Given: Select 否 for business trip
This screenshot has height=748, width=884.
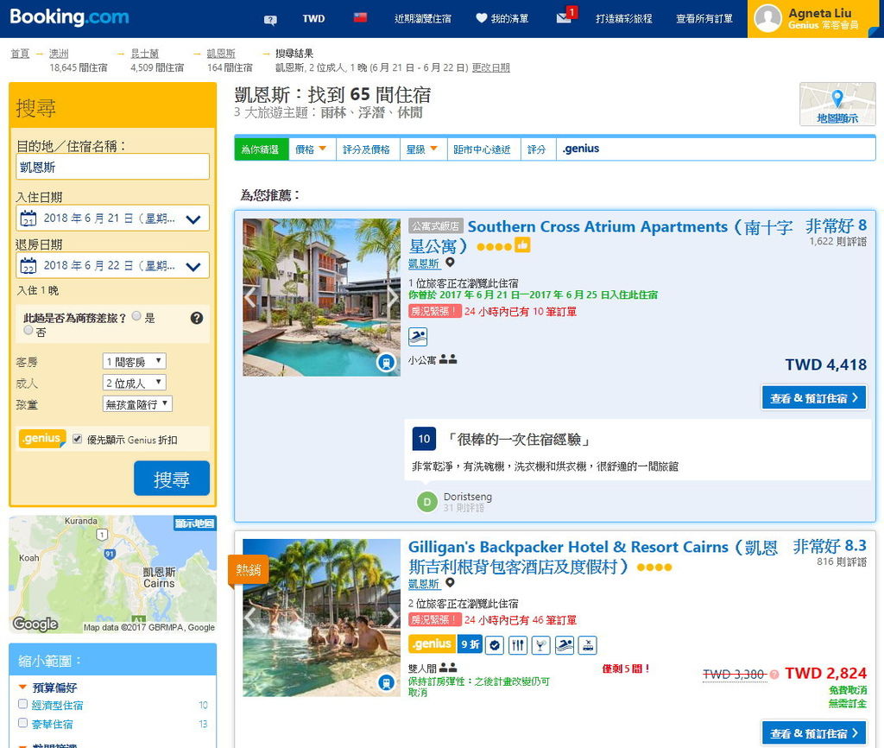Looking at the screenshot, I should [28, 330].
